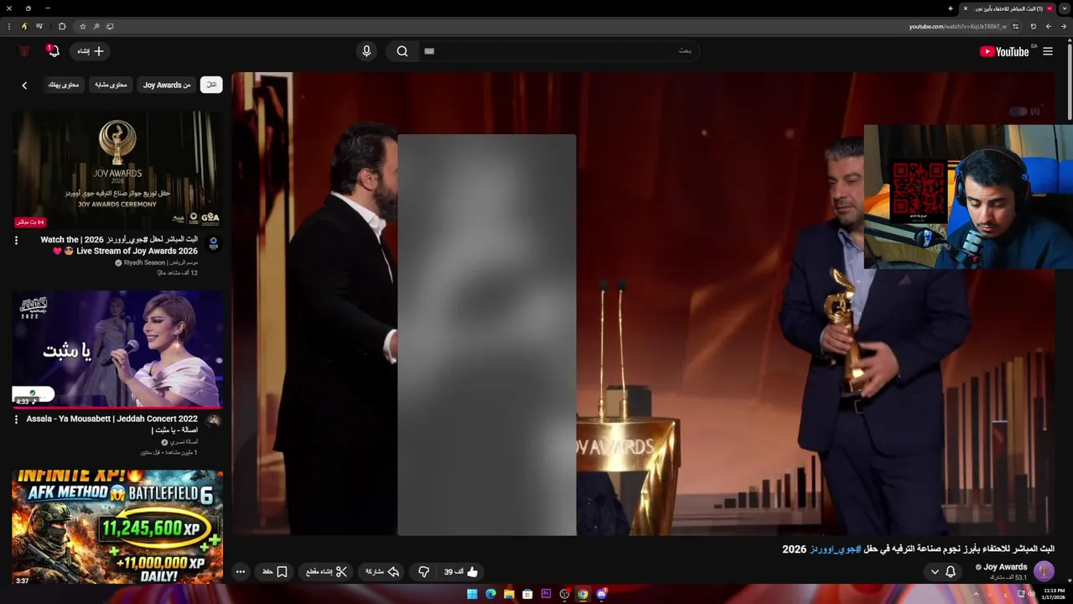Open browser three-dot menu
Screen dimensions: 1073x604
coord(8,26)
